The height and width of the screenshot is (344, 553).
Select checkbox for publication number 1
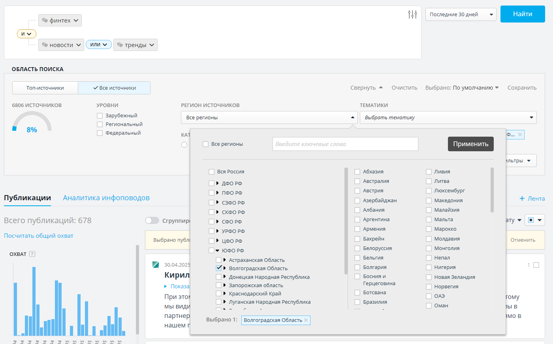[536, 265]
